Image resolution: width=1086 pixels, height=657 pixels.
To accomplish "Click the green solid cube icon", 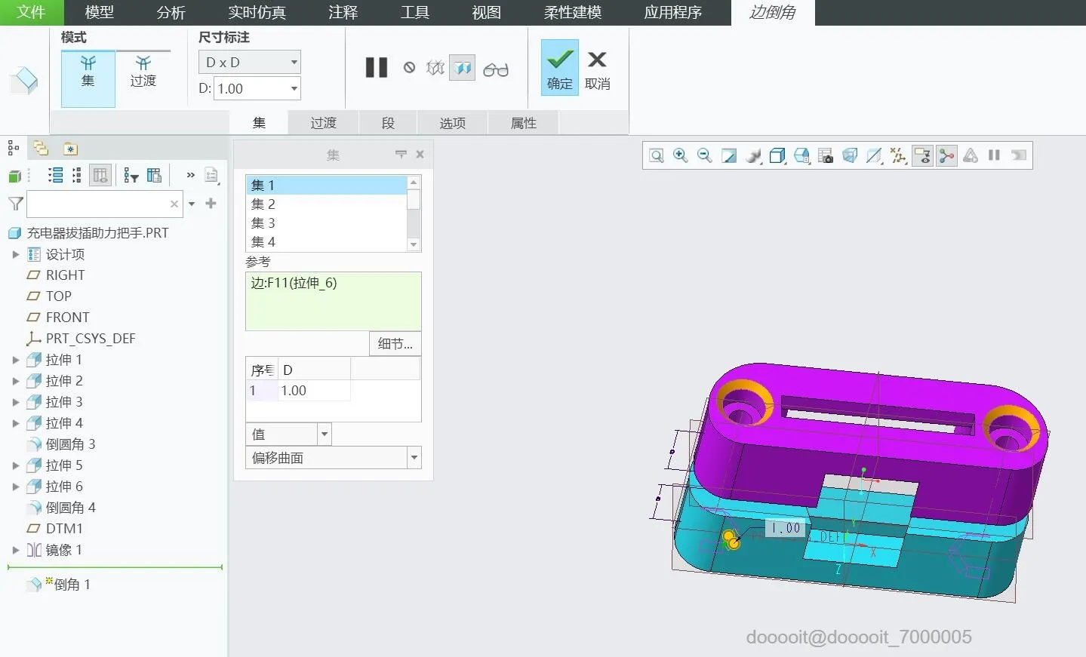I will (x=14, y=176).
